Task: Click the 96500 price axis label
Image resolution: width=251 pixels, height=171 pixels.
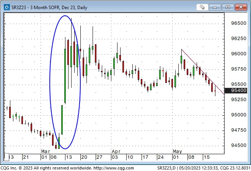Action: (x=239, y=23)
